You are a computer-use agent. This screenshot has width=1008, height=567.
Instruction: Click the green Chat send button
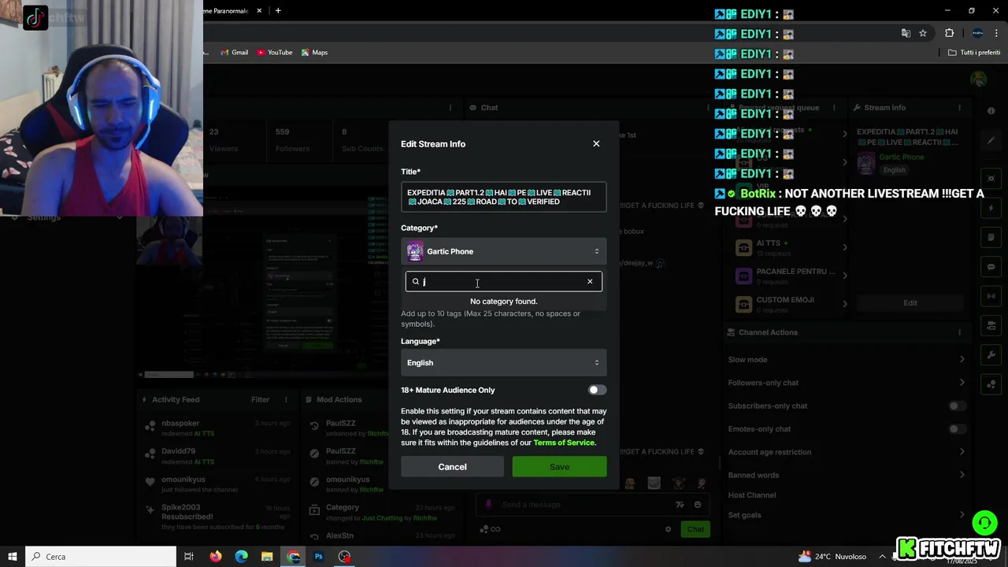695,529
